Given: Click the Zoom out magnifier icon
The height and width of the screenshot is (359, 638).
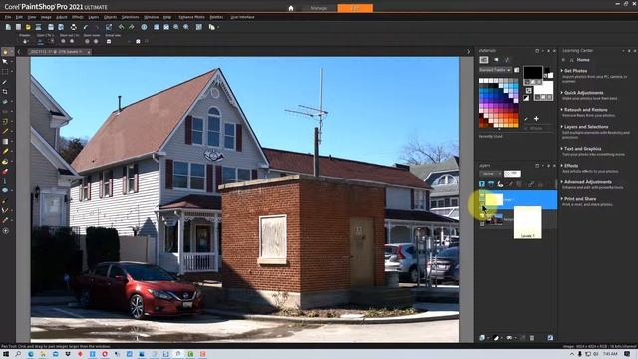Looking at the screenshot, I should click(x=176, y=27).
